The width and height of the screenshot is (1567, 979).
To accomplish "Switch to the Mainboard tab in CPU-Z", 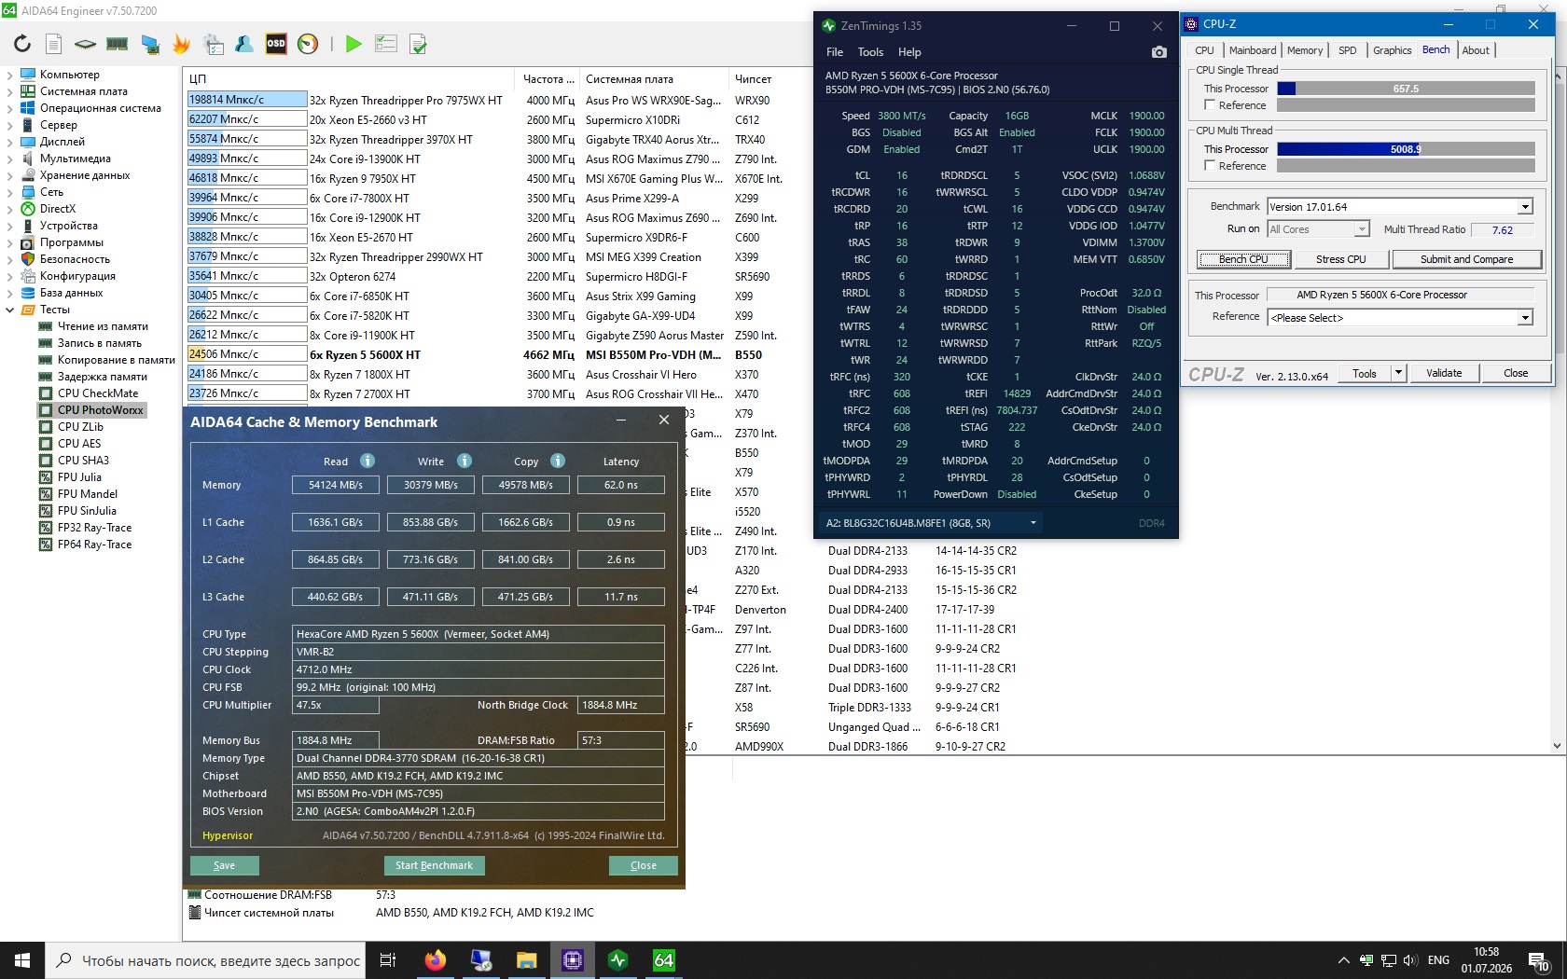I will (1252, 50).
